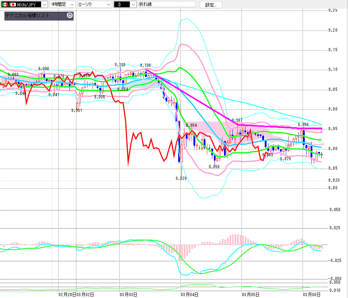Click the arrow beside the candle color box

pos(133,5)
